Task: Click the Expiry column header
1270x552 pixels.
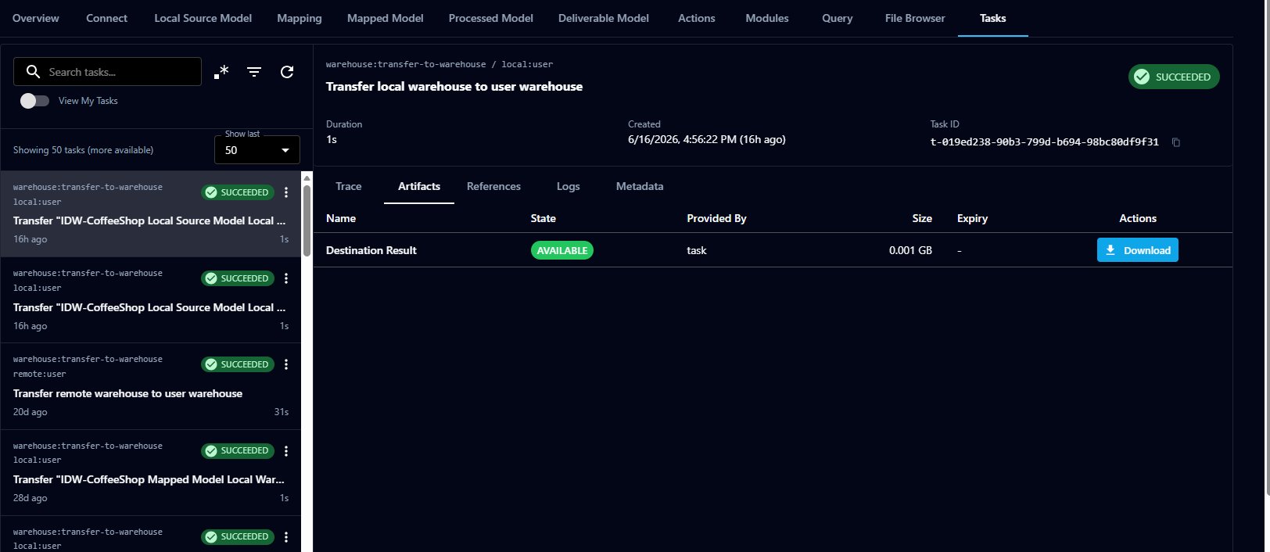Action: (972, 218)
